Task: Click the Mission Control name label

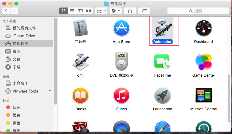Action: tap(203, 109)
